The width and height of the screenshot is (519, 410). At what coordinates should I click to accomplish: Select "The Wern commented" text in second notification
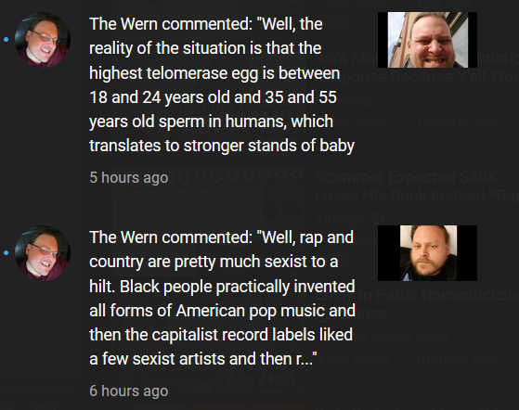171,237
